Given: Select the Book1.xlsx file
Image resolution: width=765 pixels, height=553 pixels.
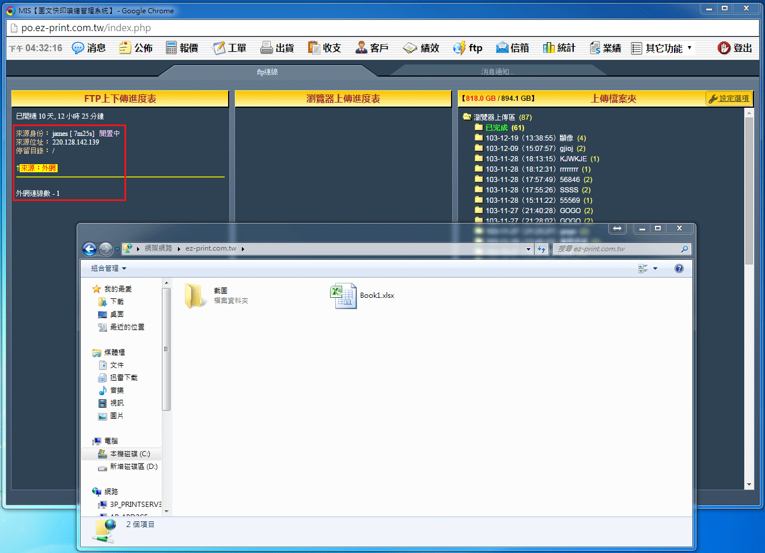Looking at the screenshot, I should tap(362, 296).
